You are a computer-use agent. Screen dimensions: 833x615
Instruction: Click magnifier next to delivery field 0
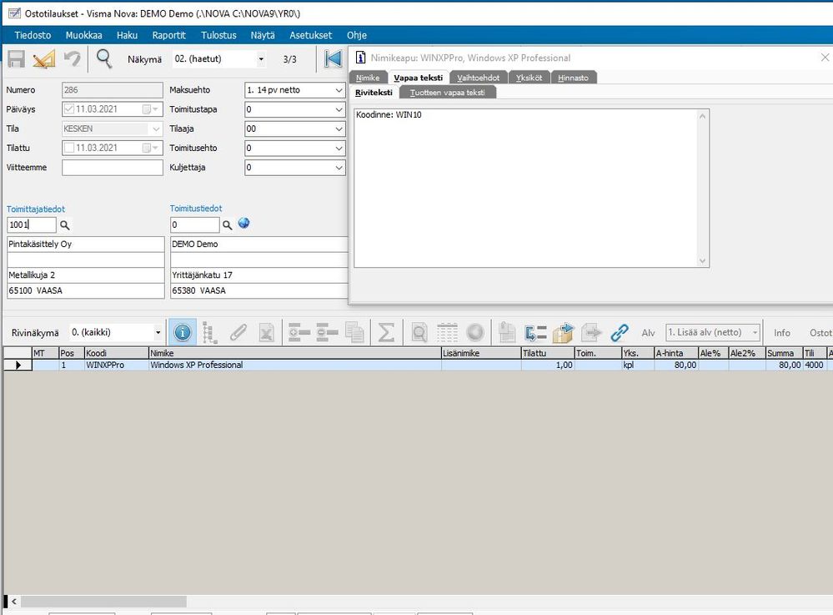[228, 225]
